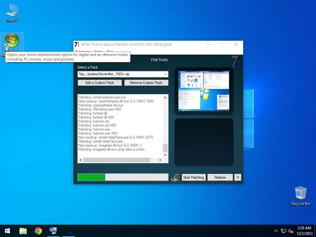
Task: Click the 7tsp logo in title bar
Action: point(77,44)
